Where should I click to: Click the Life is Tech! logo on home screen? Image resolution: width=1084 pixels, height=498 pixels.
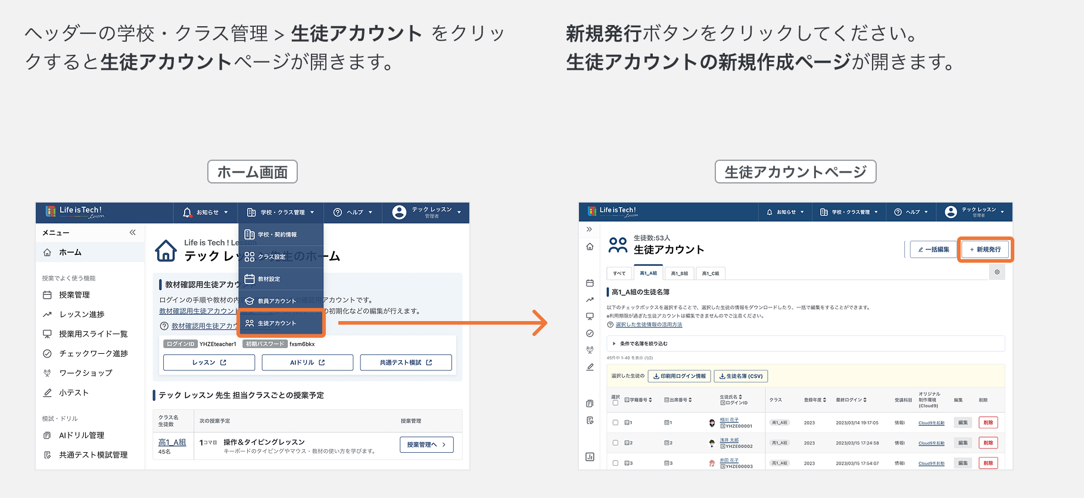point(74,212)
